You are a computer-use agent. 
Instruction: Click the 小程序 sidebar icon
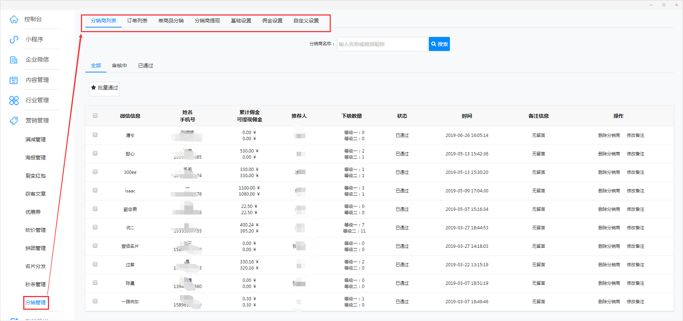[x=14, y=39]
